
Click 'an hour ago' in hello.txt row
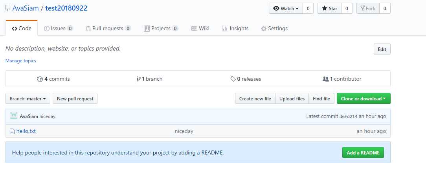point(371,131)
